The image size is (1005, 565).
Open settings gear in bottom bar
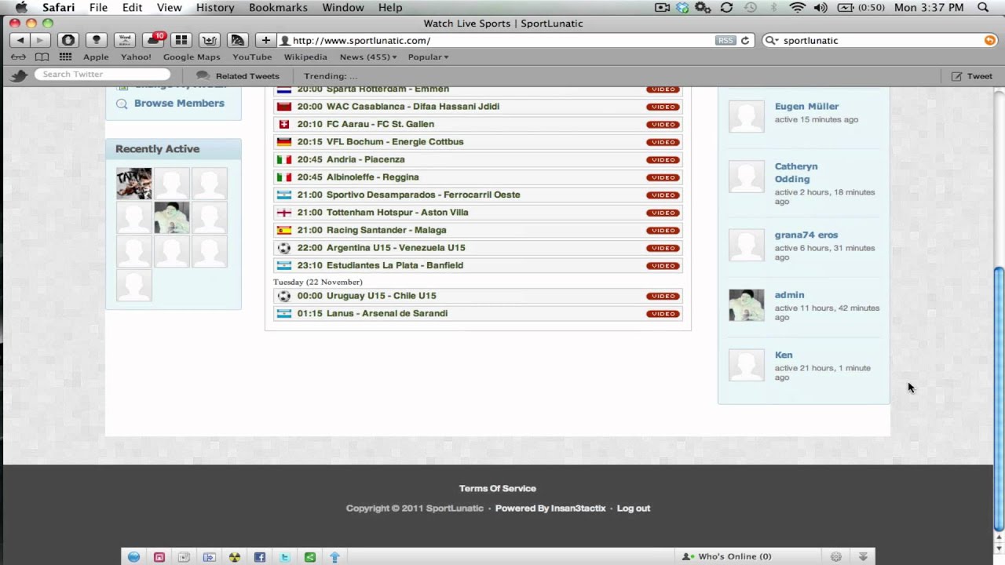[836, 556]
